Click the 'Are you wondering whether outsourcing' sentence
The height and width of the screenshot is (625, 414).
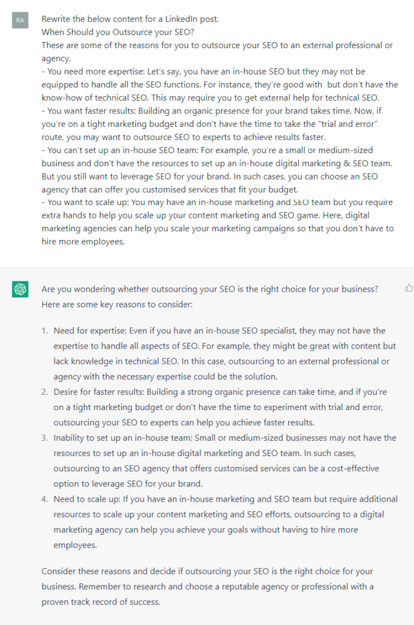point(210,289)
